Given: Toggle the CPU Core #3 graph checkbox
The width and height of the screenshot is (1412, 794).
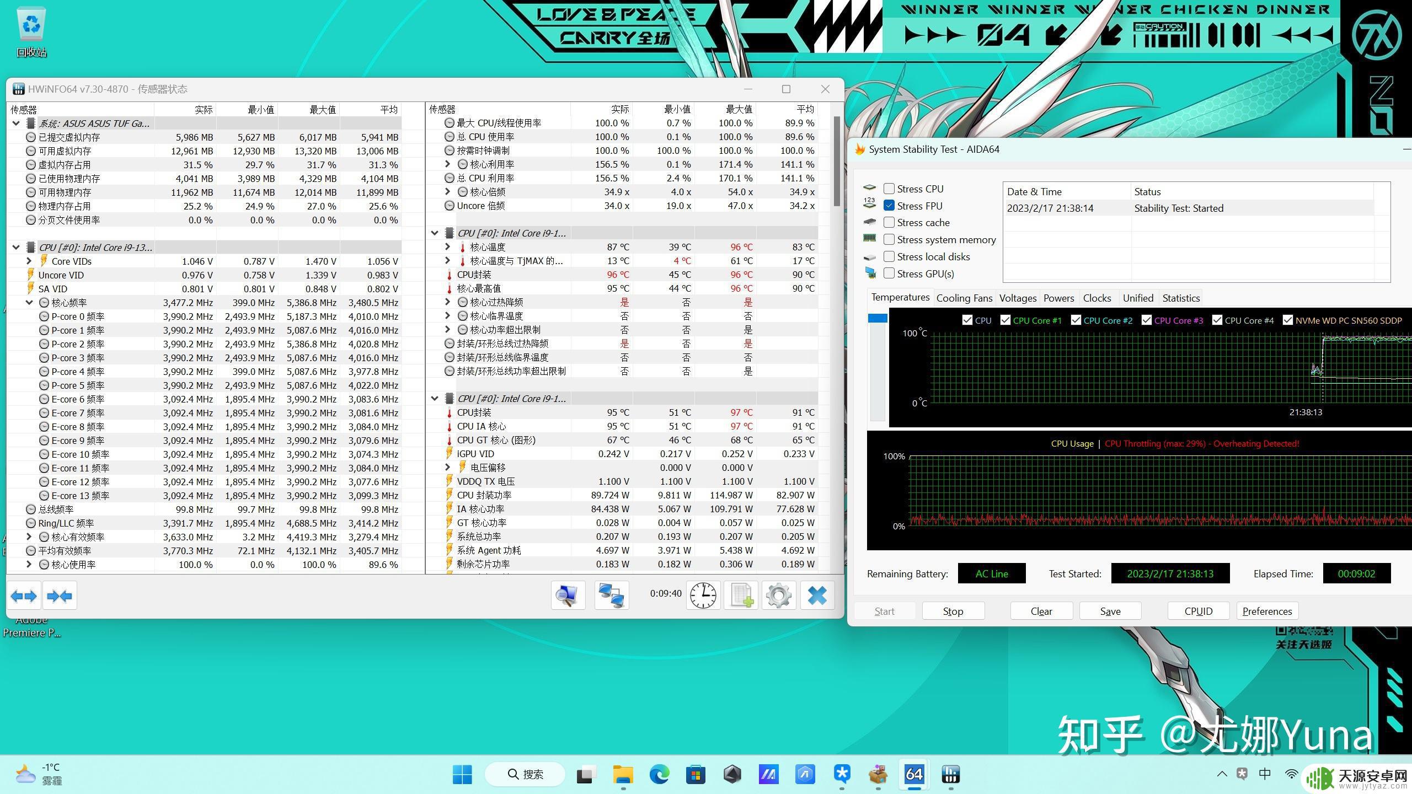Looking at the screenshot, I should coord(1146,320).
